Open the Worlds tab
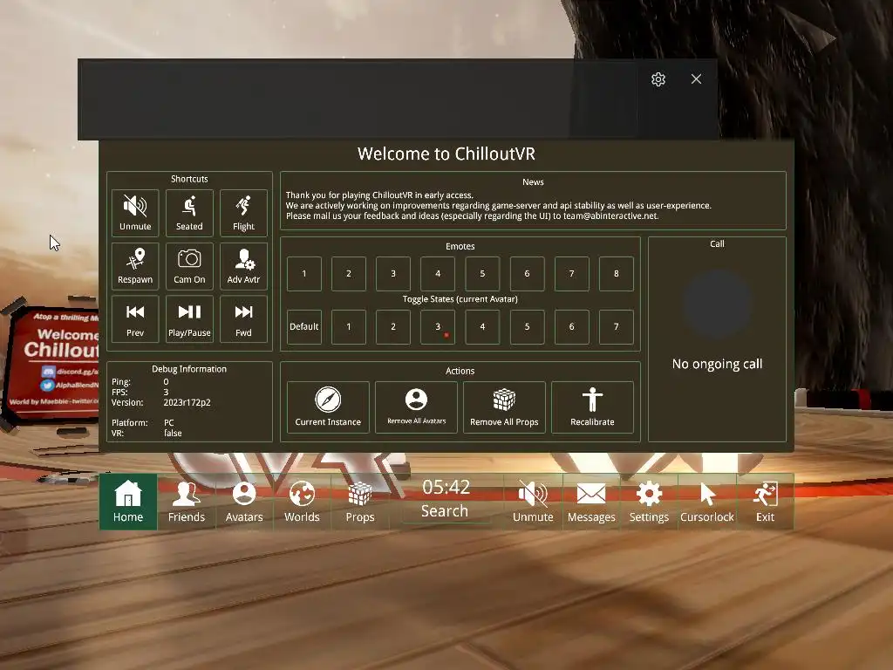 click(x=302, y=502)
